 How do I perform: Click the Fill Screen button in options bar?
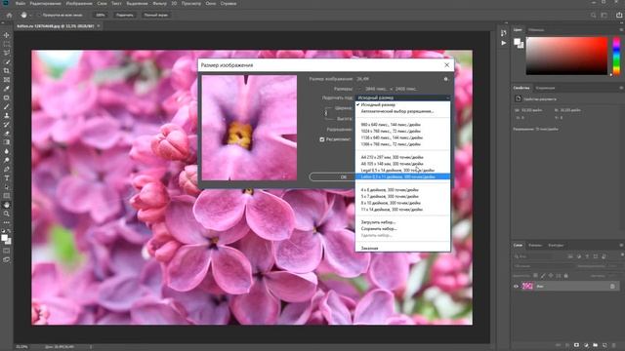coord(156,16)
